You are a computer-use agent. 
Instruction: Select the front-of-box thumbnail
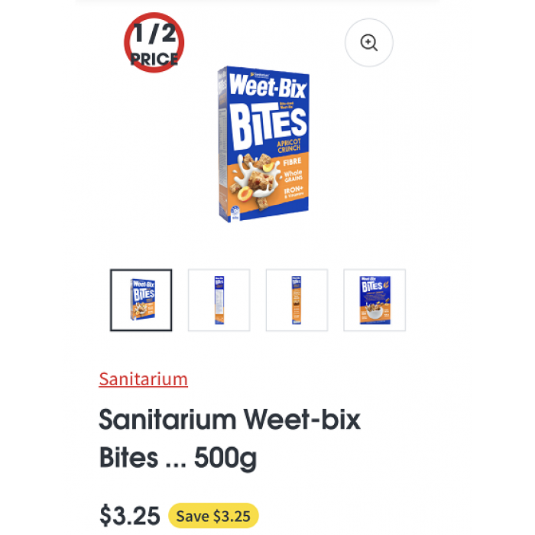click(141, 300)
